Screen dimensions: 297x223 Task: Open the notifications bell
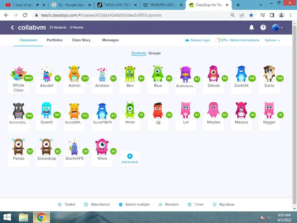tap(251, 28)
